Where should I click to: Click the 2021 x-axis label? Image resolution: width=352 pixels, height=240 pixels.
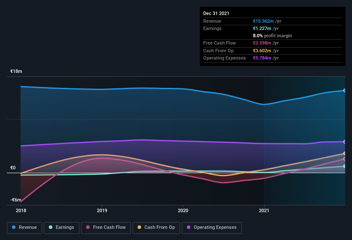coord(264,210)
